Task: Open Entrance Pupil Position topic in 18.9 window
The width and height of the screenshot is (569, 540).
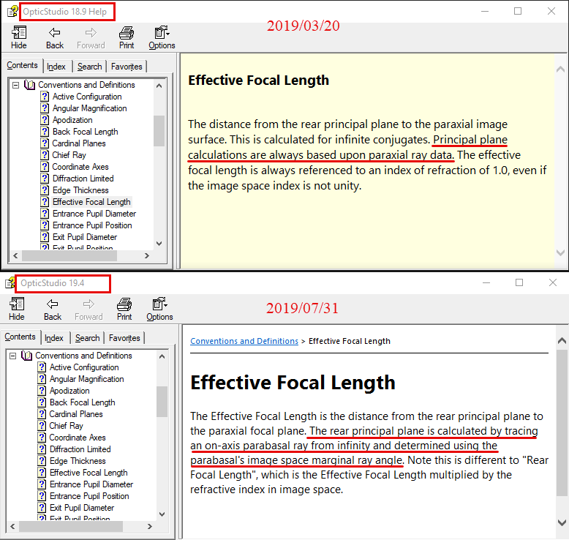Action: pos(92,225)
